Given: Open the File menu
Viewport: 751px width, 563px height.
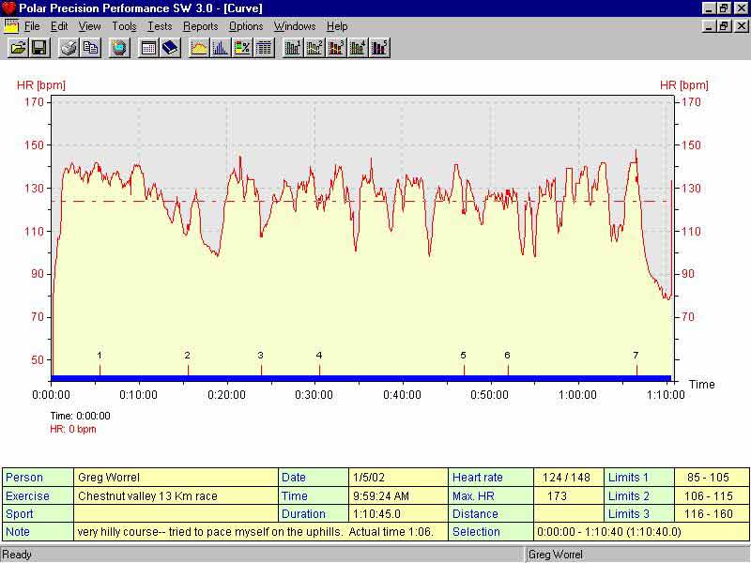Looking at the screenshot, I should pyautogui.click(x=32, y=26).
